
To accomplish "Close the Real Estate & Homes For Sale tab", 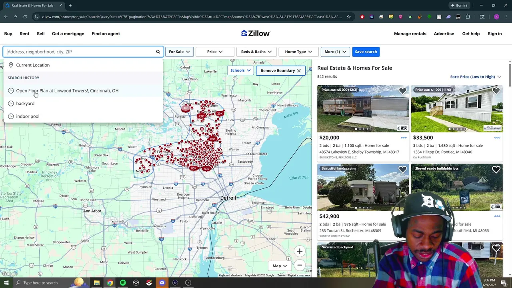I will click(x=61, y=6).
